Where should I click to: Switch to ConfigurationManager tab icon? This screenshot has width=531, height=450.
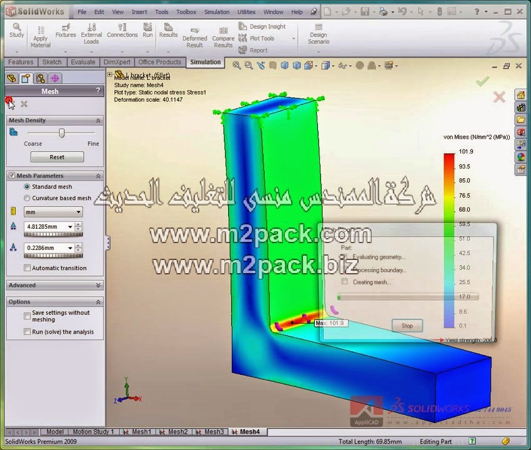[41, 79]
